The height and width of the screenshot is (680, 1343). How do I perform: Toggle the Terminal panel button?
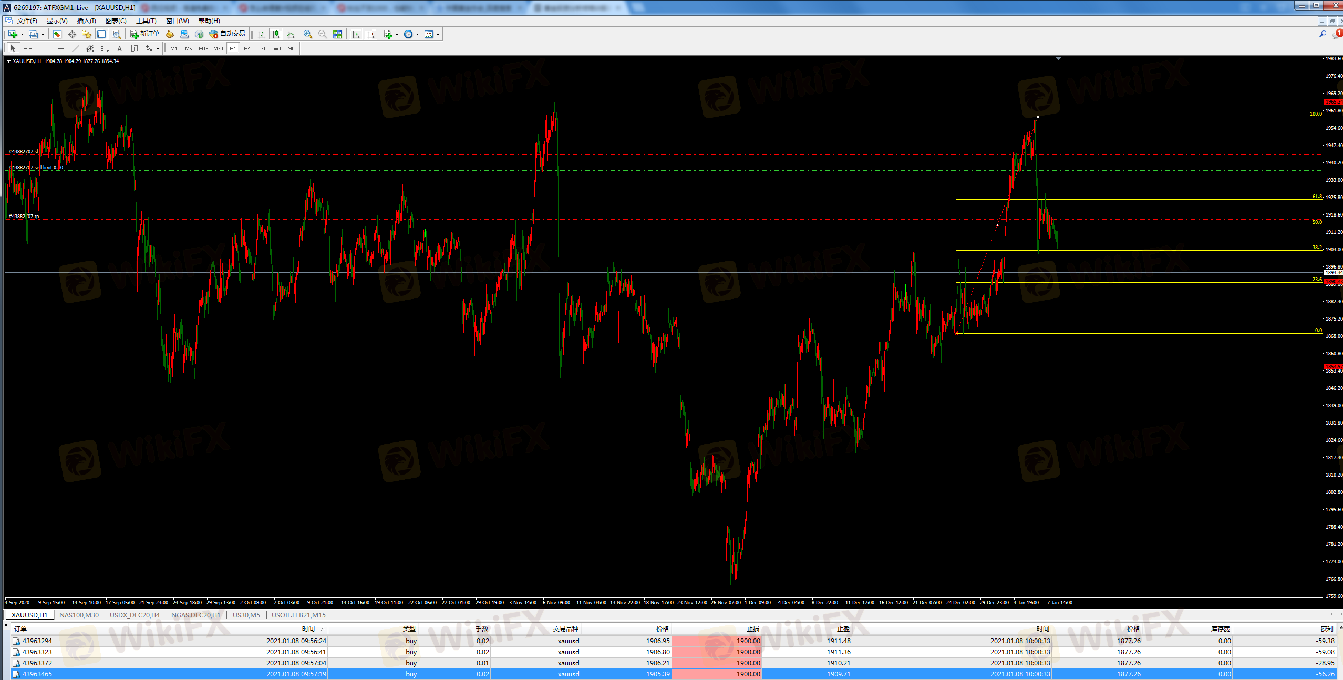(x=101, y=34)
